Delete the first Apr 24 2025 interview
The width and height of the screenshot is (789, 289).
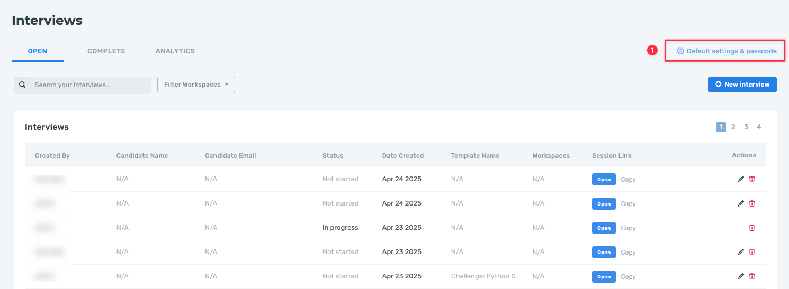[752, 179]
